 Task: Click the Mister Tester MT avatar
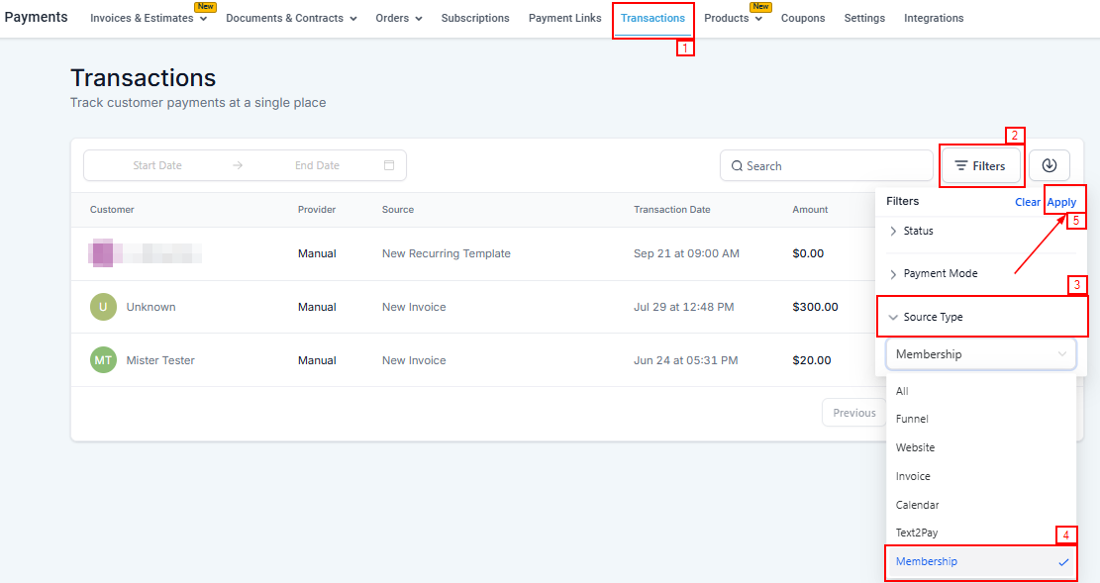point(103,360)
